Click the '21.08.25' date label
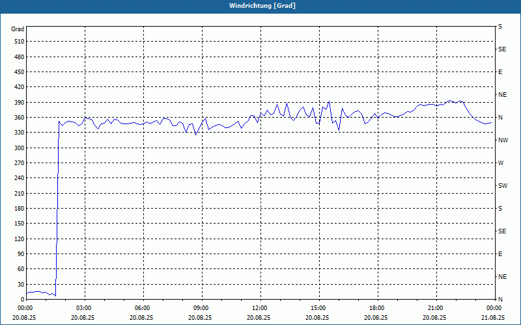The height and width of the screenshot is (325, 521). (493, 317)
